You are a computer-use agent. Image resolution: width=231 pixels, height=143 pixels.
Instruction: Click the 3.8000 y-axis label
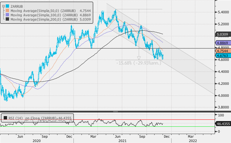pyautogui.click(x=223, y=107)
